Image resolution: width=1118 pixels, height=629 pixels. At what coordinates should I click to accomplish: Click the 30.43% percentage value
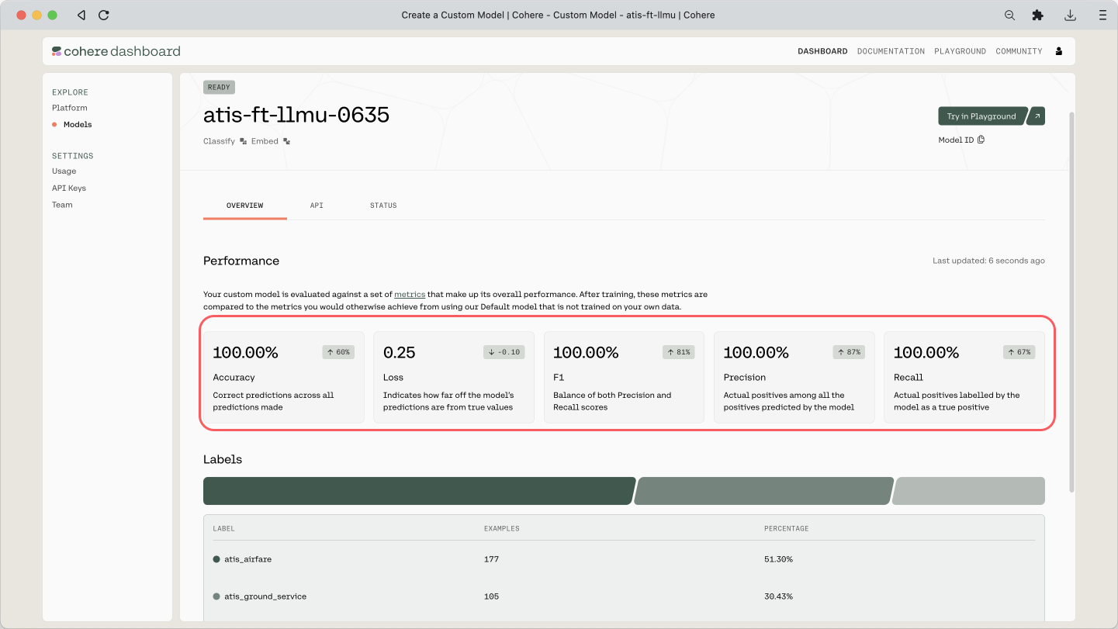[778, 596]
